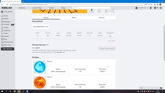This screenshot has height=93, width=165.
Task: Click the orange game banner thumbnail
Action: [x=60, y=11]
